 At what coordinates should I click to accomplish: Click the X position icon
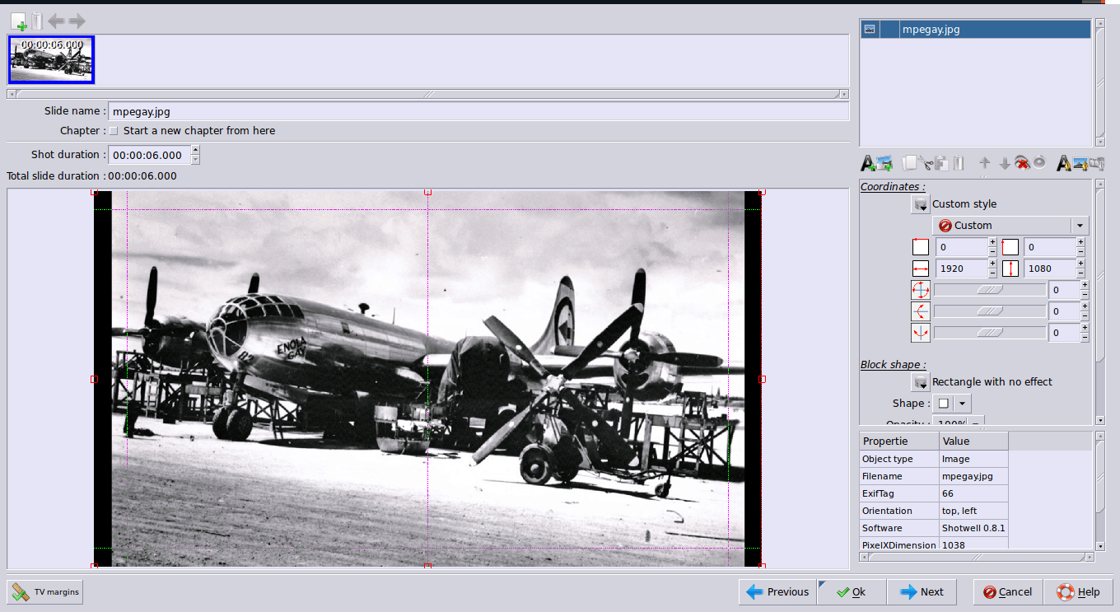(x=921, y=247)
